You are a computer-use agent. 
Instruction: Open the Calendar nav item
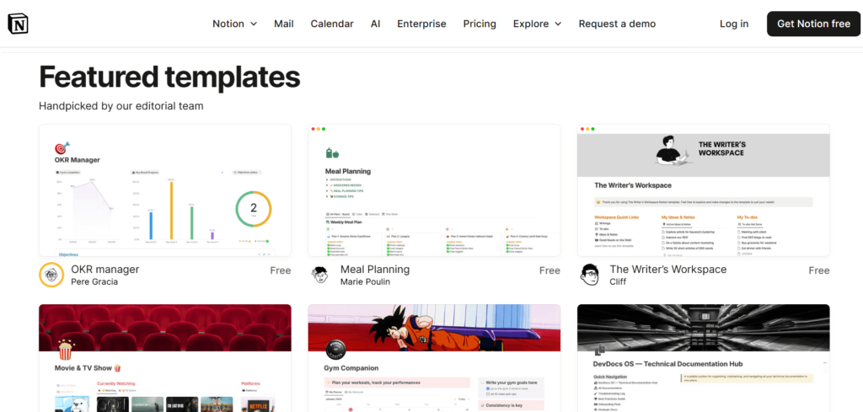[332, 24]
